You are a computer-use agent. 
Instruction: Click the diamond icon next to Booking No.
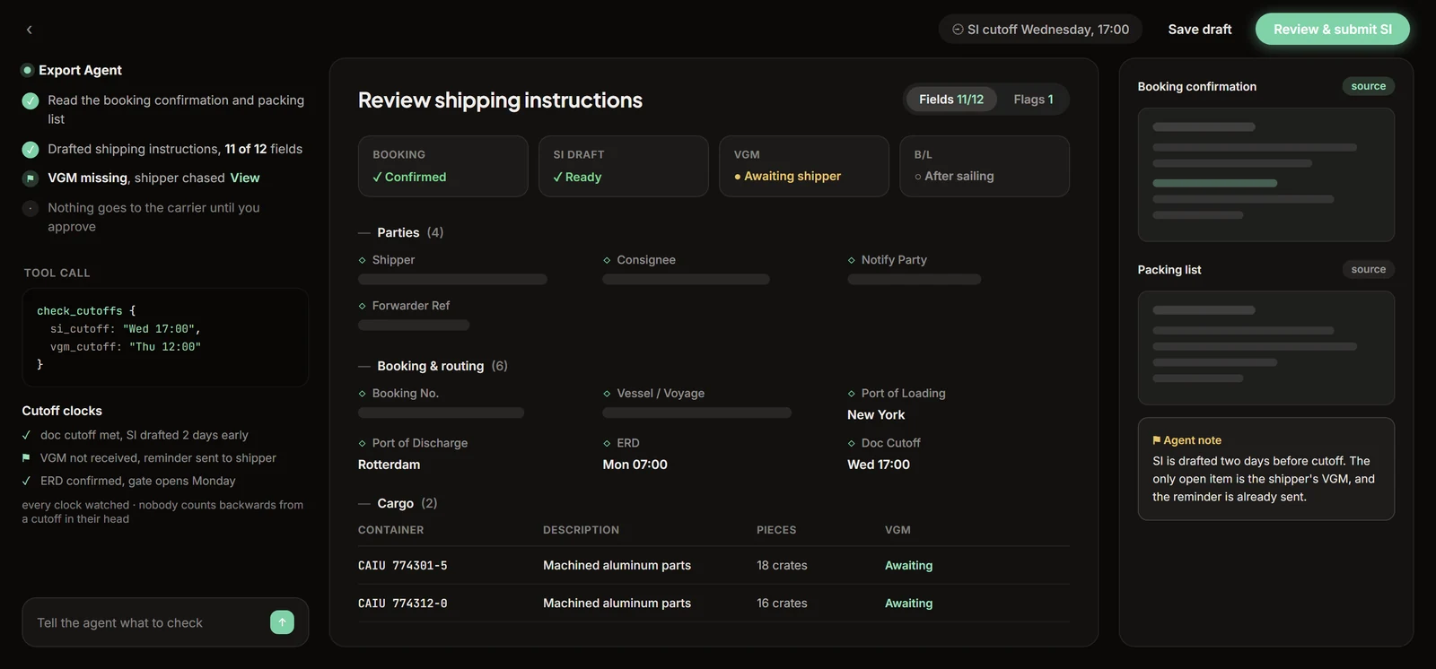[x=363, y=394]
